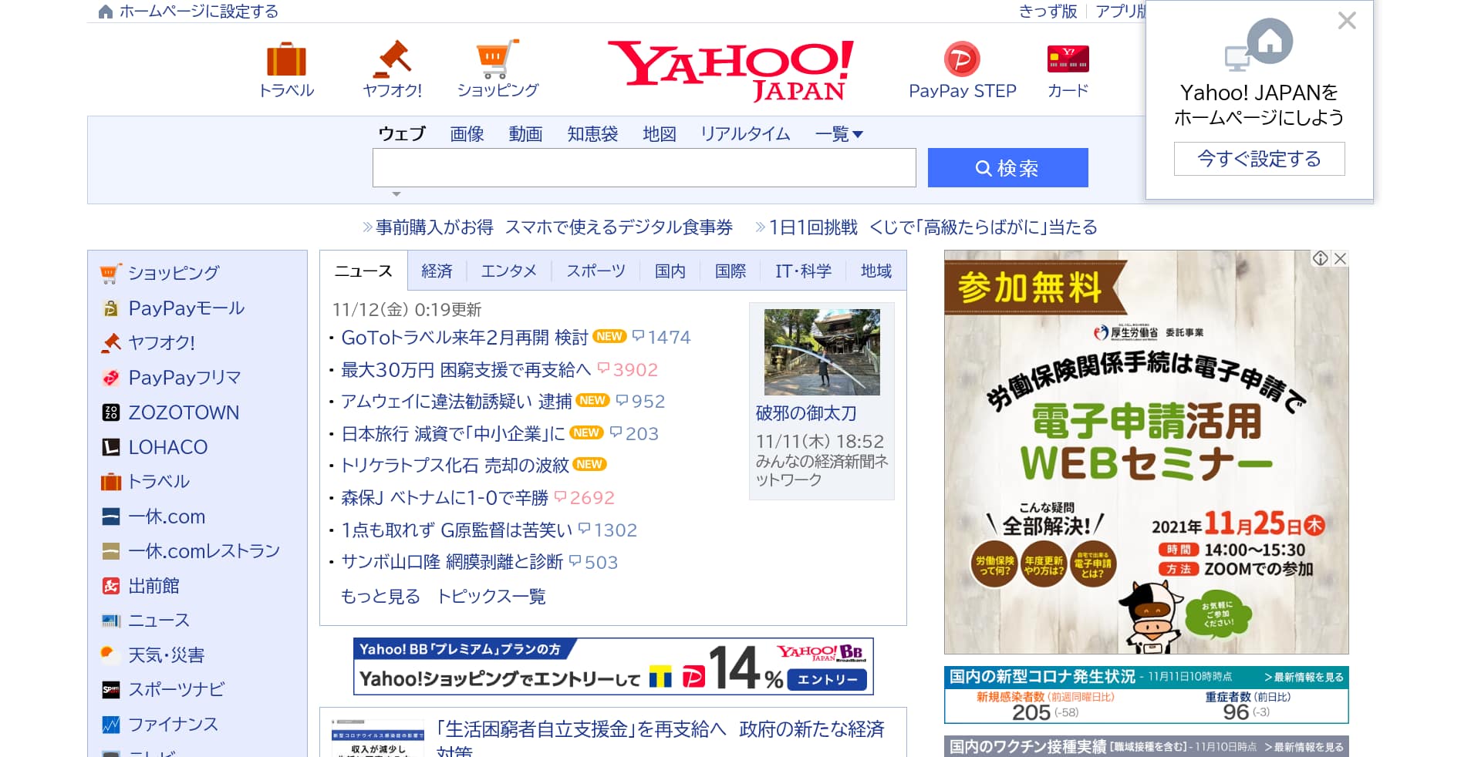Click the 一休.com icon in sidebar
This screenshot has width=1461, height=757.
[111, 516]
